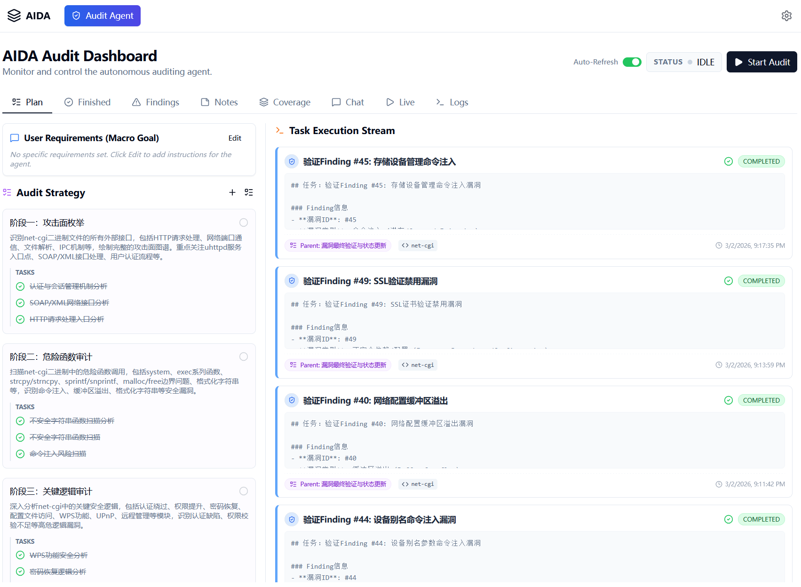801x587 pixels.
Task: Open the Finished tab
Action: (x=87, y=102)
